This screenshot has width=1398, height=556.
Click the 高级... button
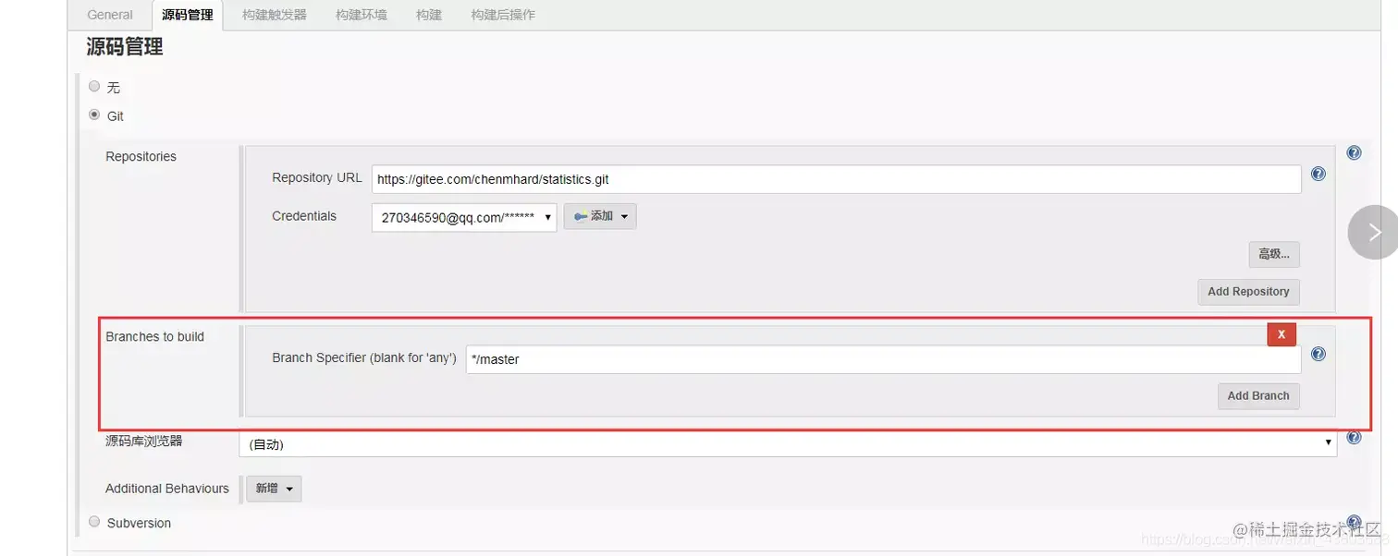(x=1274, y=254)
